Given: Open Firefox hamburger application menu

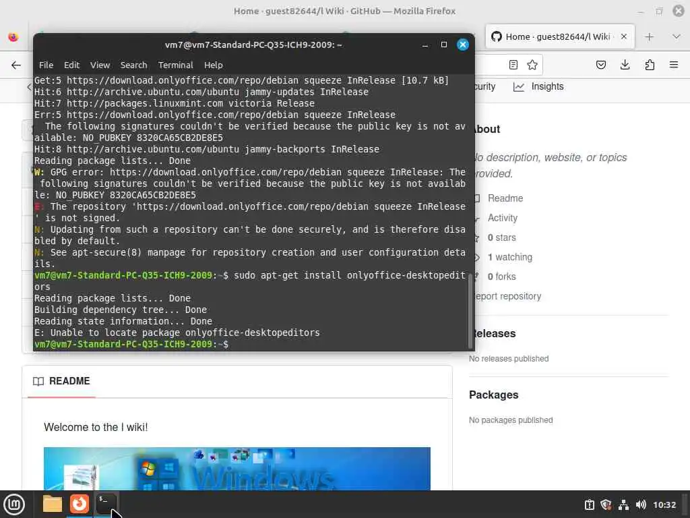Looking at the screenshot, I should tap(674, 65).
